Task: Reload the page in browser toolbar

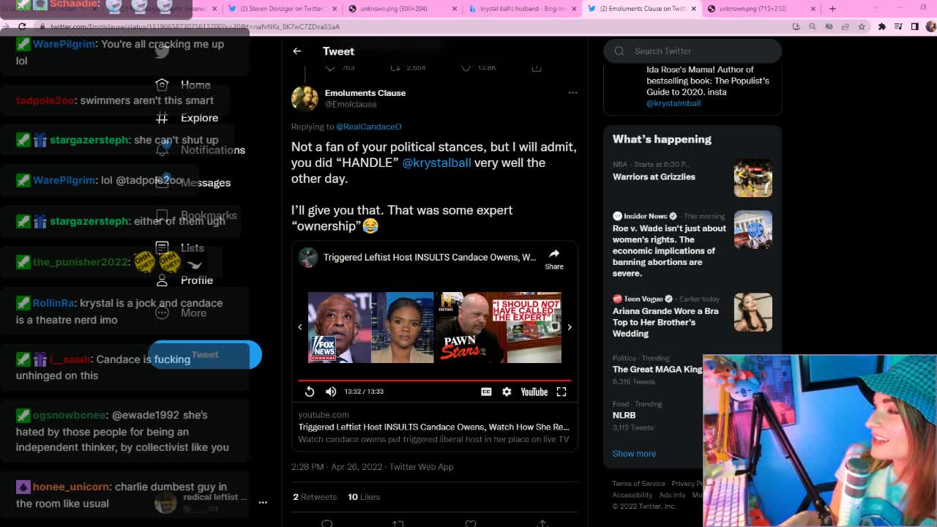Action: [22, 26]
